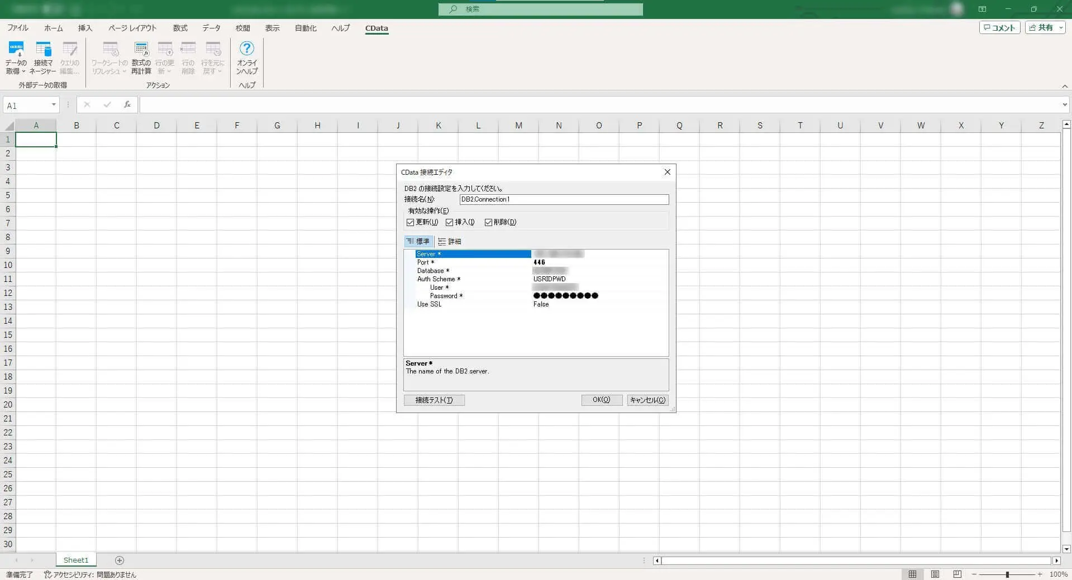Click the insert function fx icon
The width and height of the screenshot is (1072, 580).
127,104
